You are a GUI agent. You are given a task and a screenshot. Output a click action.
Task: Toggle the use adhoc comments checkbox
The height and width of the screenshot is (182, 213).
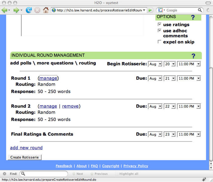coord(159,31)
